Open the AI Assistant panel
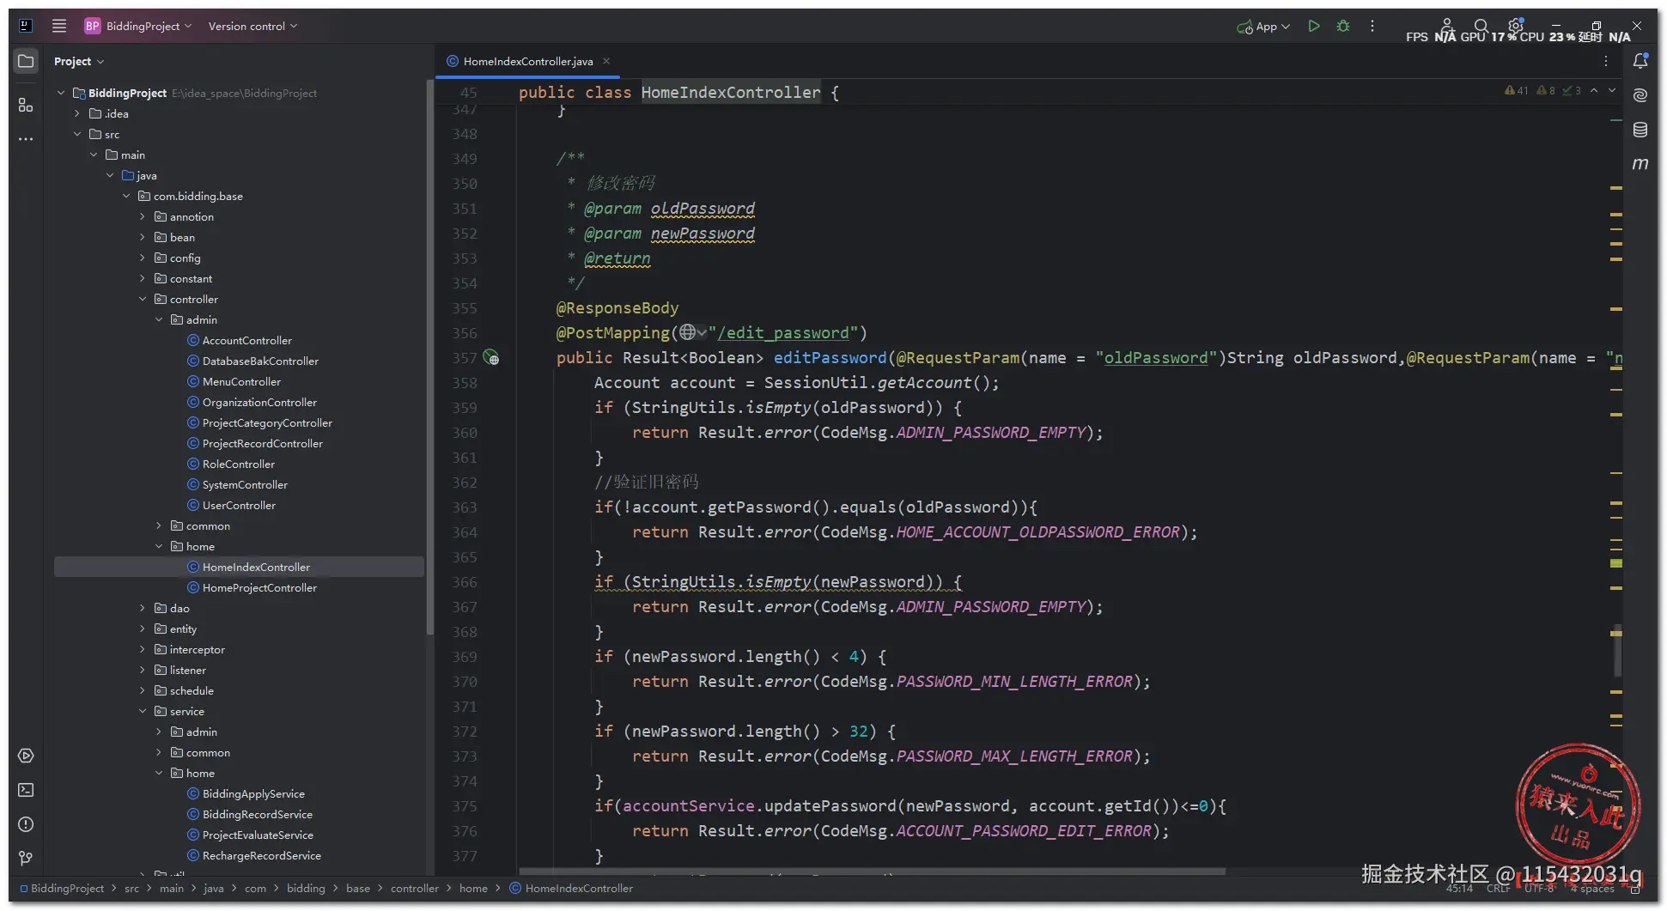 (1640, 95)
